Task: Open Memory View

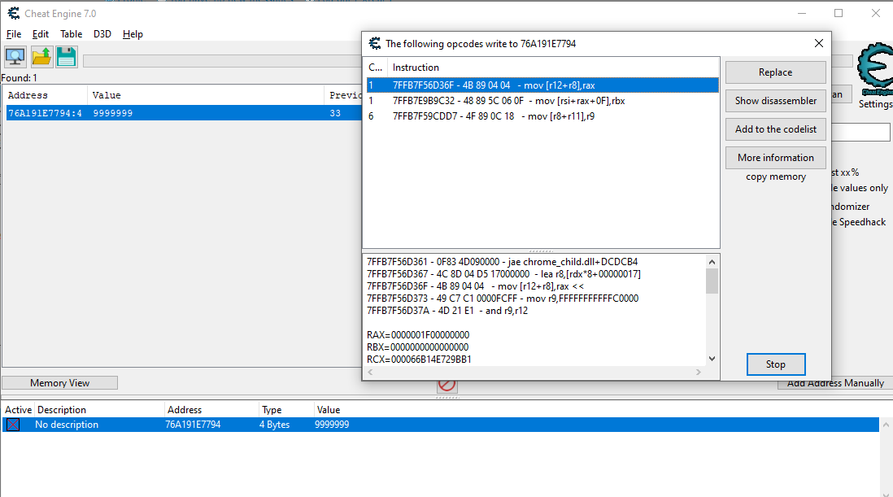Action: coord(59,383)
